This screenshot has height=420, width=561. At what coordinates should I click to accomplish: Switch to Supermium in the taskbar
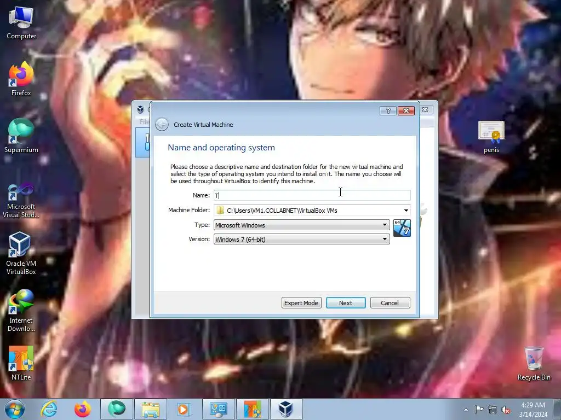[117, 409]
